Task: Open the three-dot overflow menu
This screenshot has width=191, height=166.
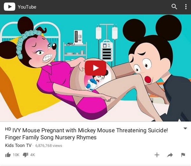Action: pyautogui.click(x=186, y=7)
